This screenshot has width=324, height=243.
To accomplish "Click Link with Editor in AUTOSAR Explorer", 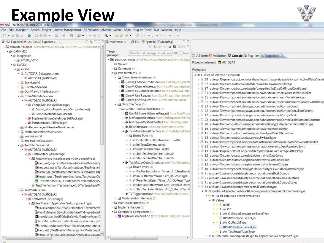I will (91, 42).
